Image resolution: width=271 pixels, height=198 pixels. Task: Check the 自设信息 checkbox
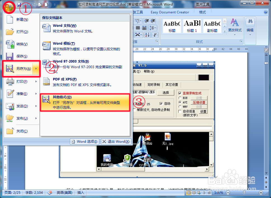coord(180,111)
